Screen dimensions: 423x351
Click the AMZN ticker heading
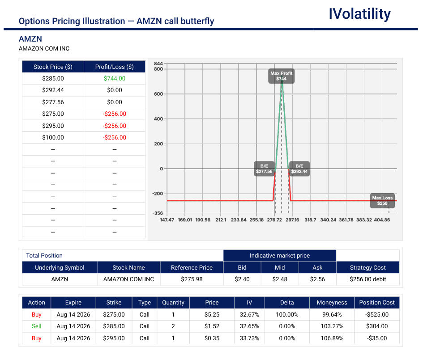point(30,39)
